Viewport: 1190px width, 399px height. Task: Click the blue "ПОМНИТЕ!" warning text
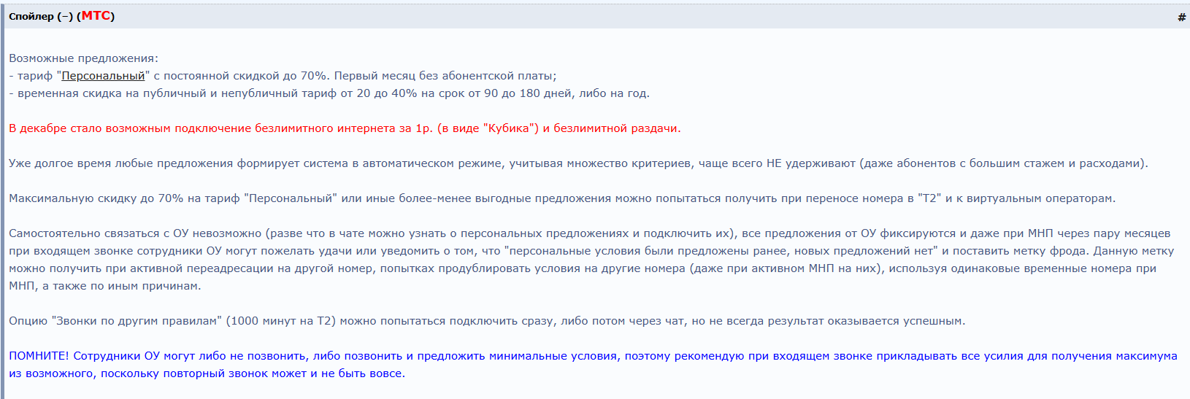593,365
